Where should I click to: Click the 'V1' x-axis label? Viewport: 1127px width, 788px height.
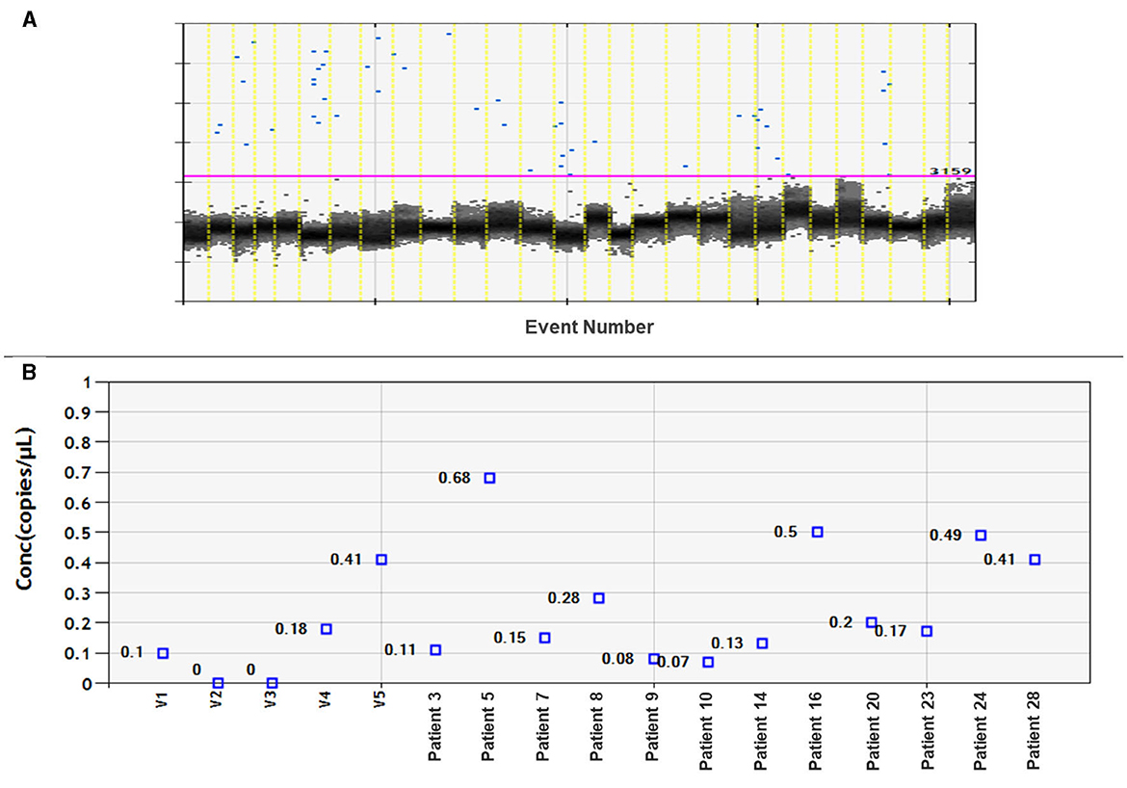(x=163, y=699)
